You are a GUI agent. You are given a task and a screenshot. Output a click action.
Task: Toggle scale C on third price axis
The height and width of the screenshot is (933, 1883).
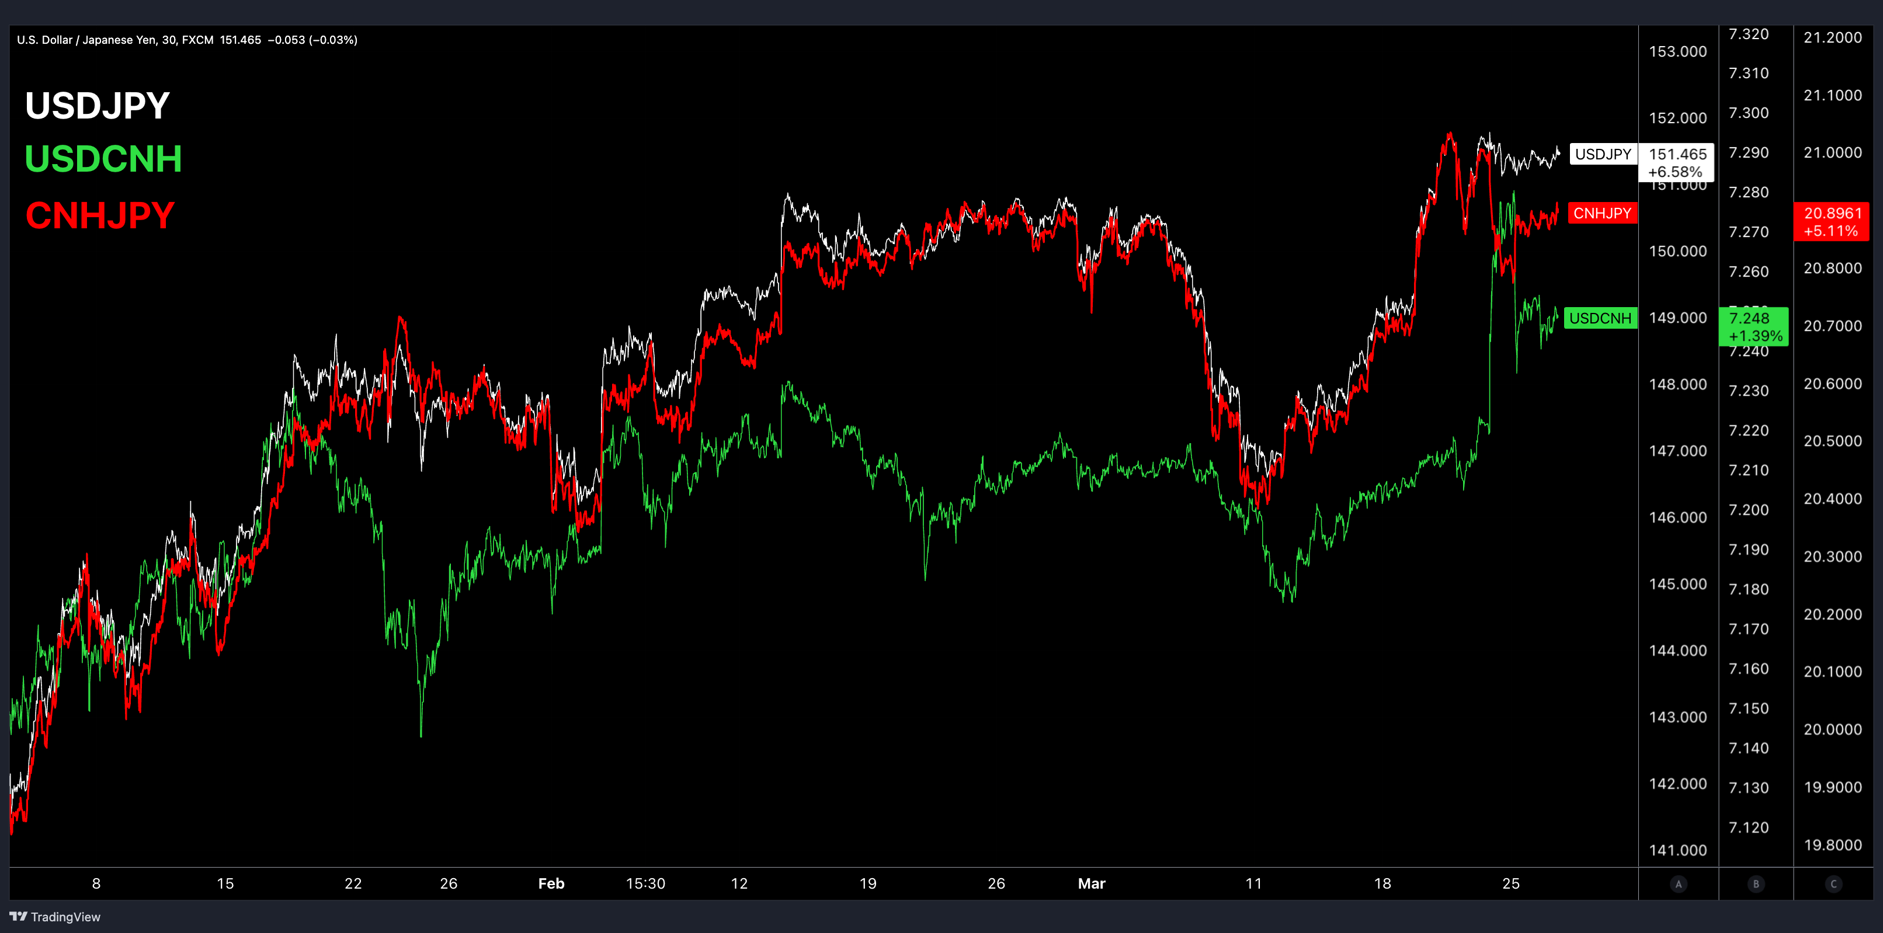(x=1833, y=884)
